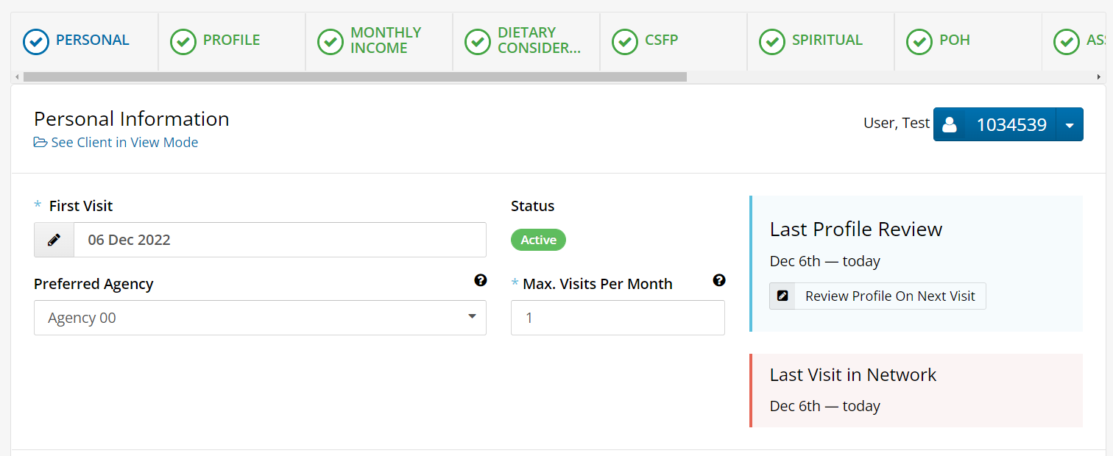This screenshot has width=1113, height=456.
Task: Open the Monthly Income tab
Action: tap(385, 40)
